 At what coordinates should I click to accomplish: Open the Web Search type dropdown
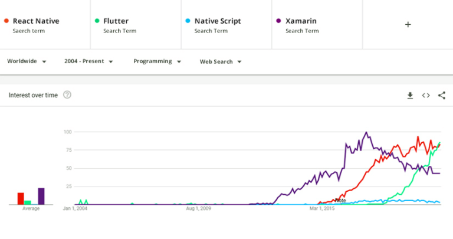tap(221, 61)
